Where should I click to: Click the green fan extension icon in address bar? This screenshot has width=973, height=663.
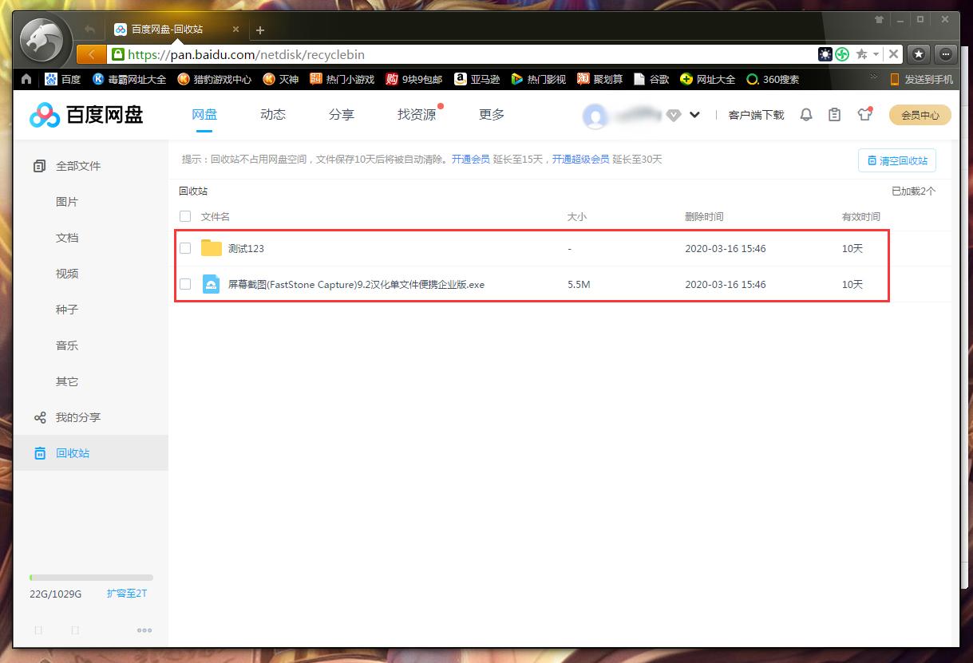click(842, 54)
